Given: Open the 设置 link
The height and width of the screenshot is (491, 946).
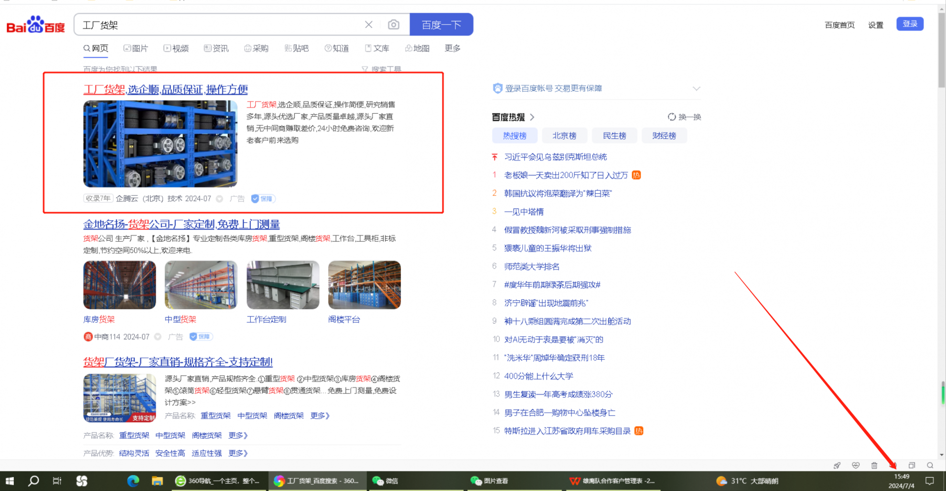Looking at the screenshot, I should [x=876, y=25].
